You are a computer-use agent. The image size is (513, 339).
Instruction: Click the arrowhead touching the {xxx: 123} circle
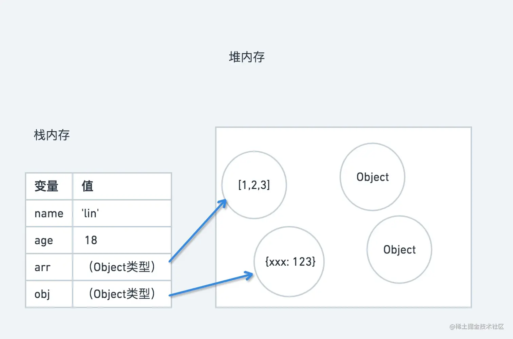[x=249, y=275]
